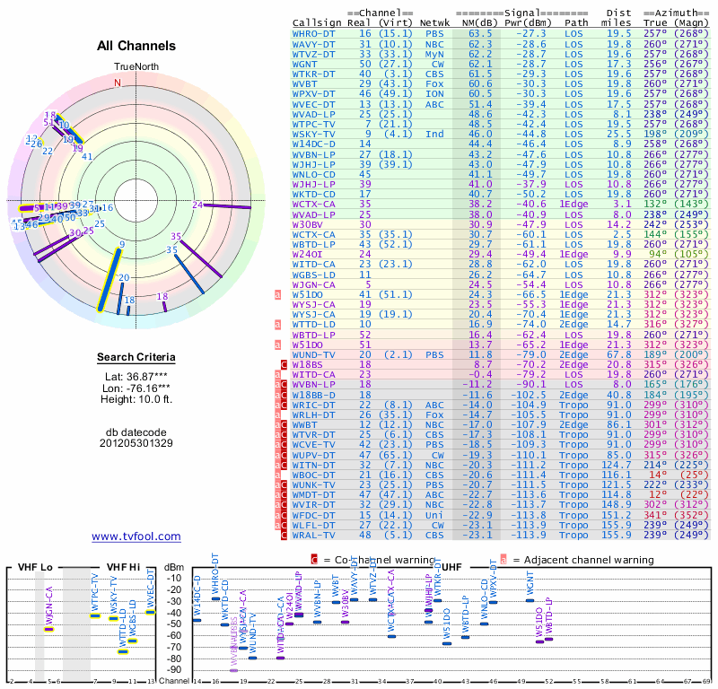Click the 'Search Criteria' heading
This screenshot has width=718, height=689.
(x=136, y=357)
